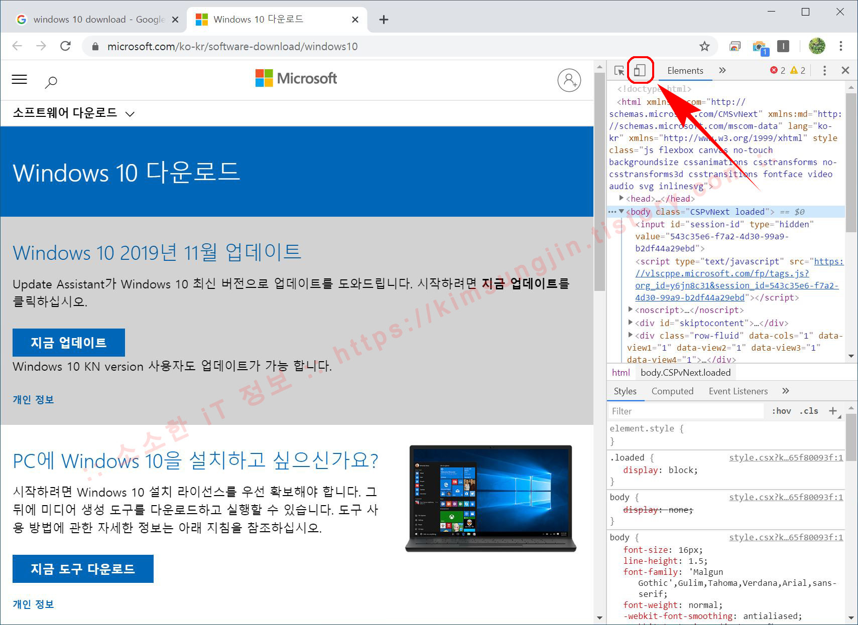Click the 지금 업데이트 button
The width and height of the screenshot is (858, 625).
coord(69,343)
